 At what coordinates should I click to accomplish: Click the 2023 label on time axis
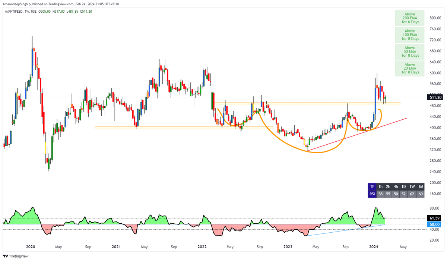[x=287, y=247]
